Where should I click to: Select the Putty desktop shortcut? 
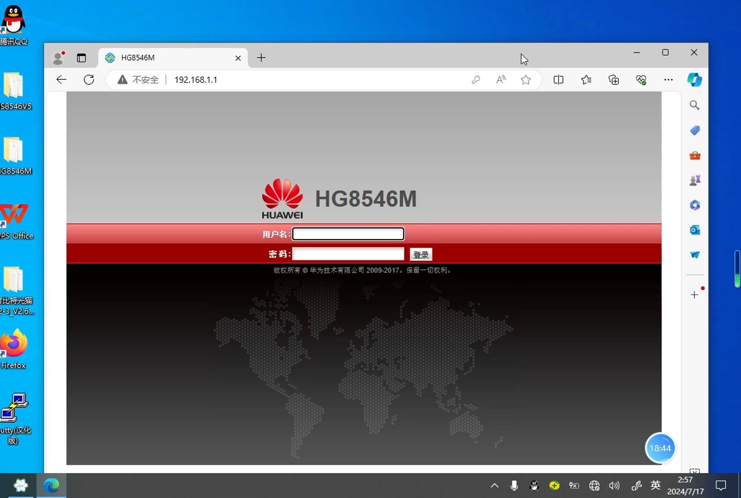point(15,419)
